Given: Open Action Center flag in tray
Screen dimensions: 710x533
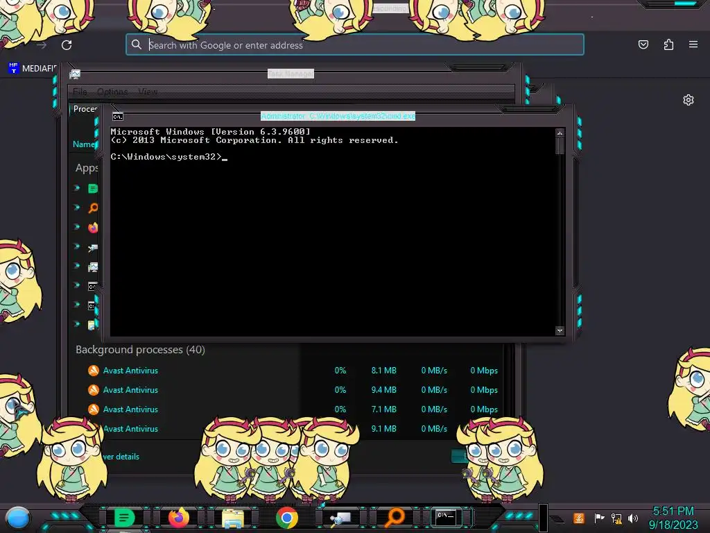Looking at the screenshot, I should pyautogui.click(x=599, y=518).
